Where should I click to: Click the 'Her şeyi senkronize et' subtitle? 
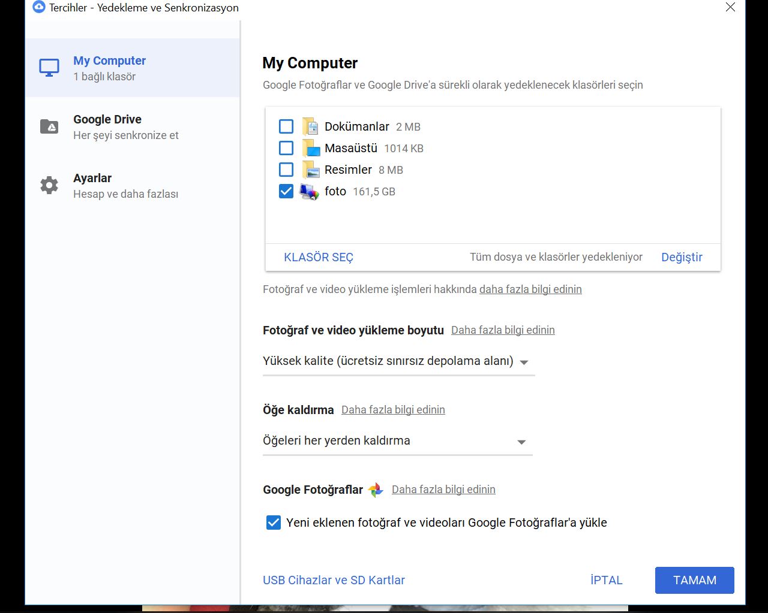click(126, 135)
